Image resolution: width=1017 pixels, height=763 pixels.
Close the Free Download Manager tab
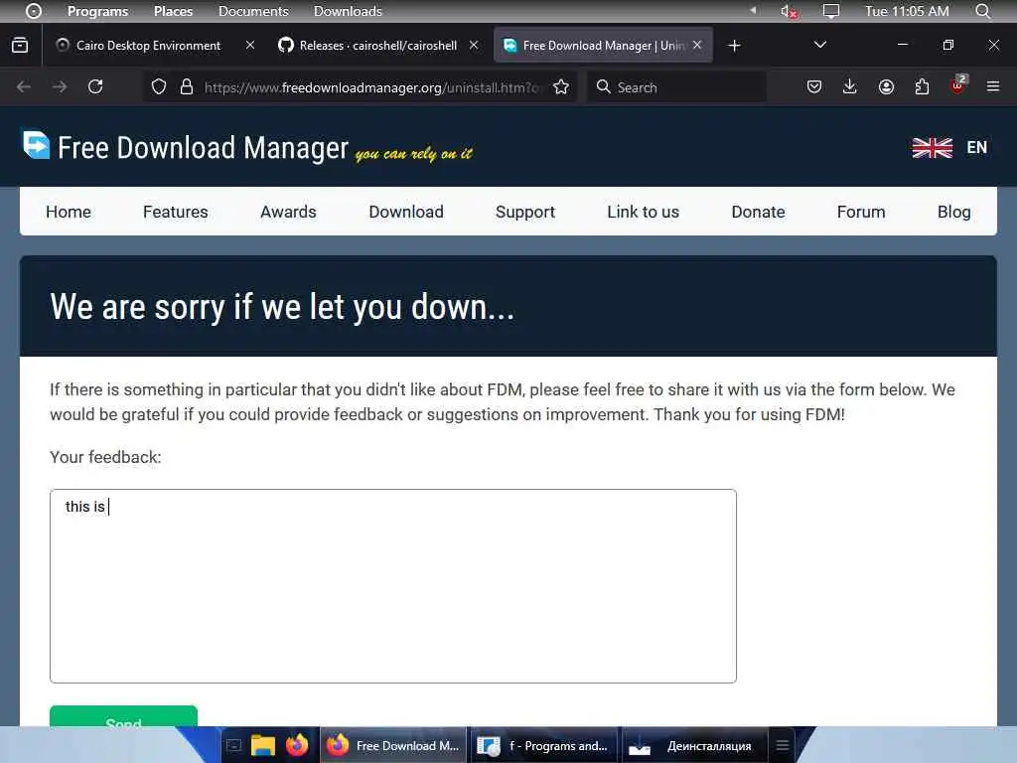(696, 45)
